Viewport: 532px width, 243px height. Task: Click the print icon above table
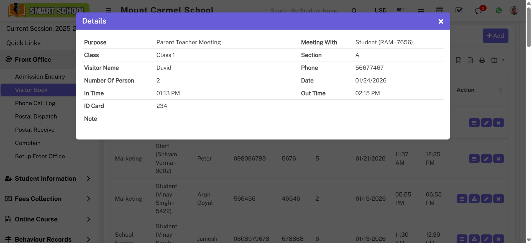coord(482,60)
